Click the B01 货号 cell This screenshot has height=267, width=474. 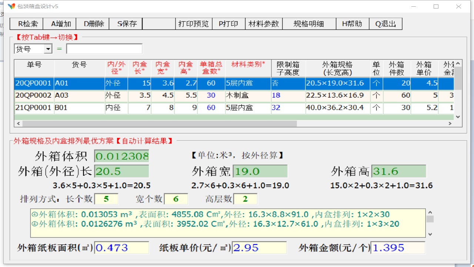coord(79,108)
